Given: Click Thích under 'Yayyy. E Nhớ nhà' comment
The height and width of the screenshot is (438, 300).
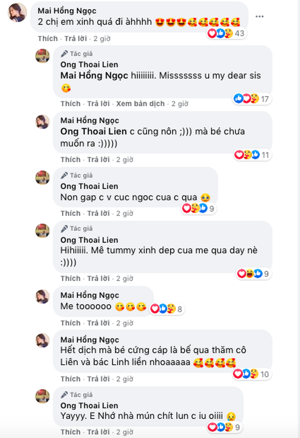Looking at the screenshot, I should pos(71,432).
